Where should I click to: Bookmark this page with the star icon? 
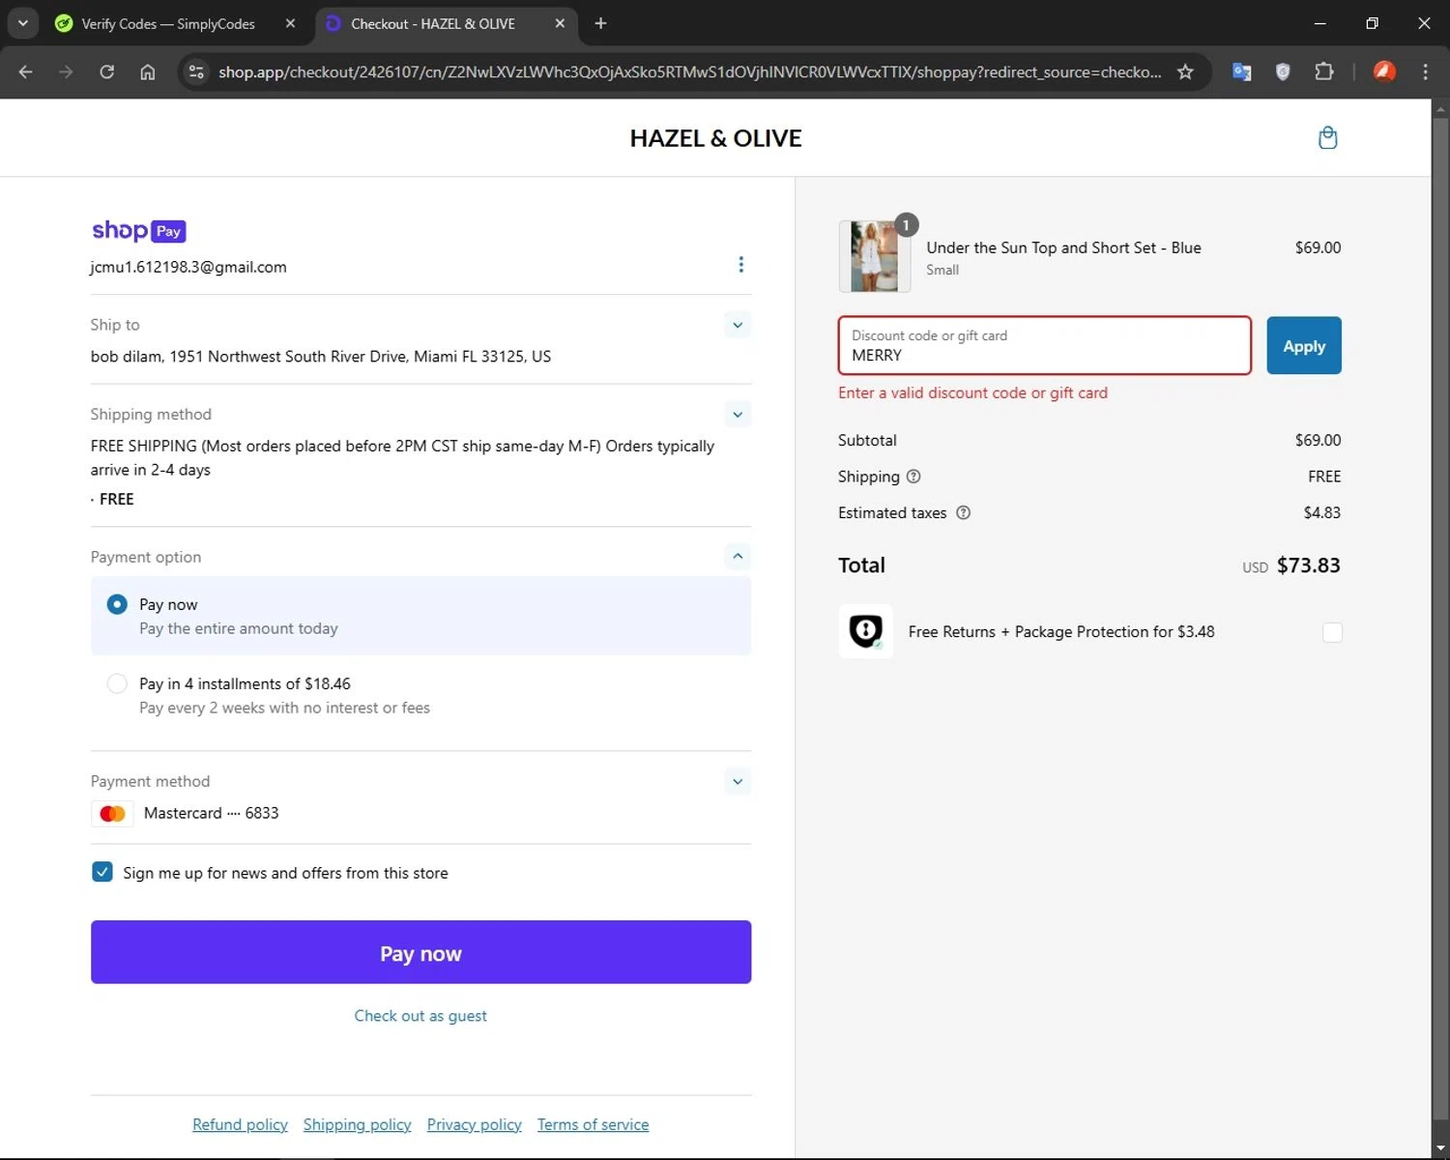1185,72
